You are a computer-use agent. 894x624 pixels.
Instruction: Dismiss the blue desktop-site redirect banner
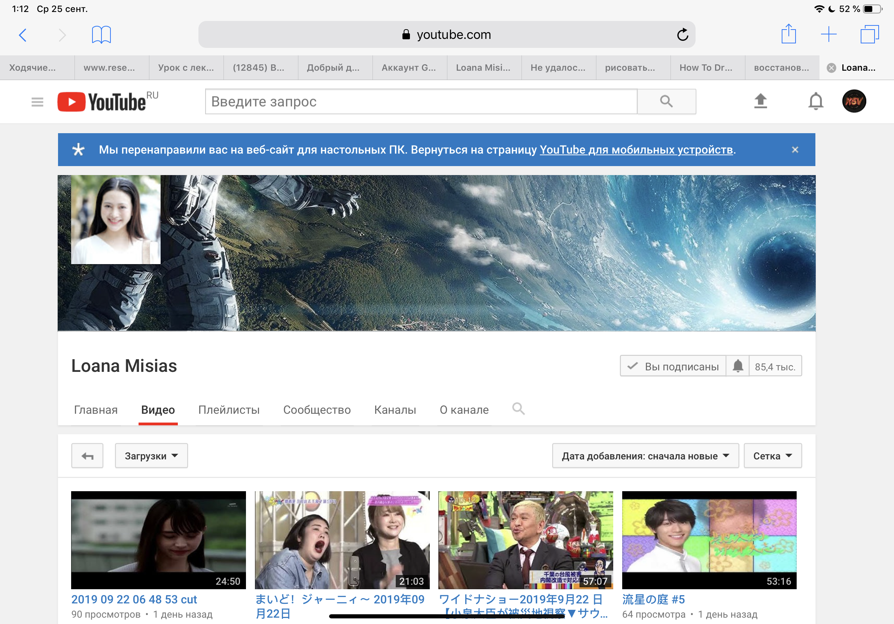click(x=795, y=150)
